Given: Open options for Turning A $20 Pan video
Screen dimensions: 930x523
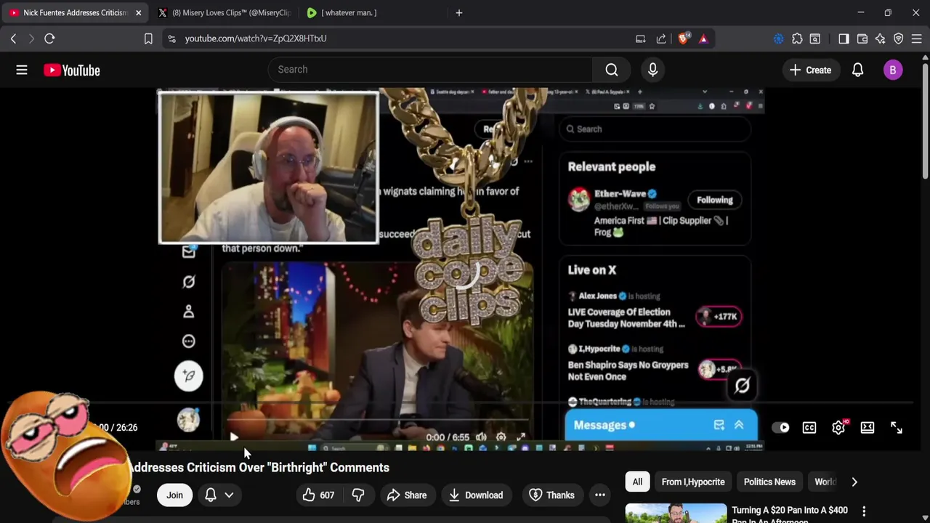Looking at the screenshot, I should (x=864, y=511).
